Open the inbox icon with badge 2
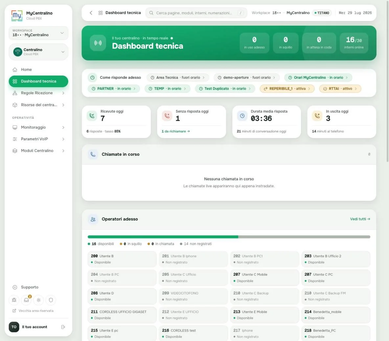 click(27, 300)
